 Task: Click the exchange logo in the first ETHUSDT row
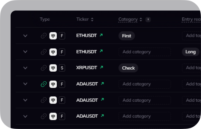[x=53, y=36]
